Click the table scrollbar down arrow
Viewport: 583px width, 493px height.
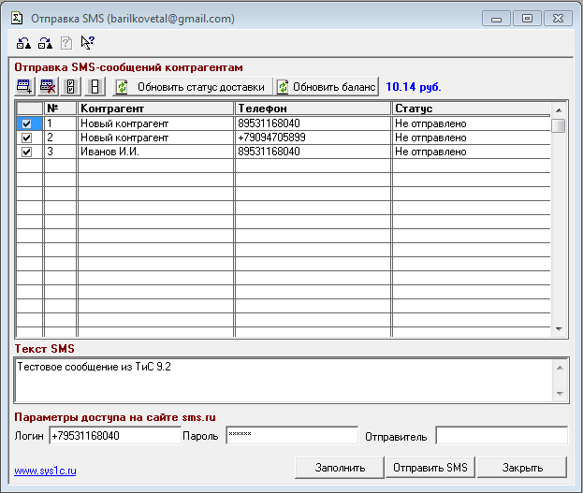tap(558, 329)
